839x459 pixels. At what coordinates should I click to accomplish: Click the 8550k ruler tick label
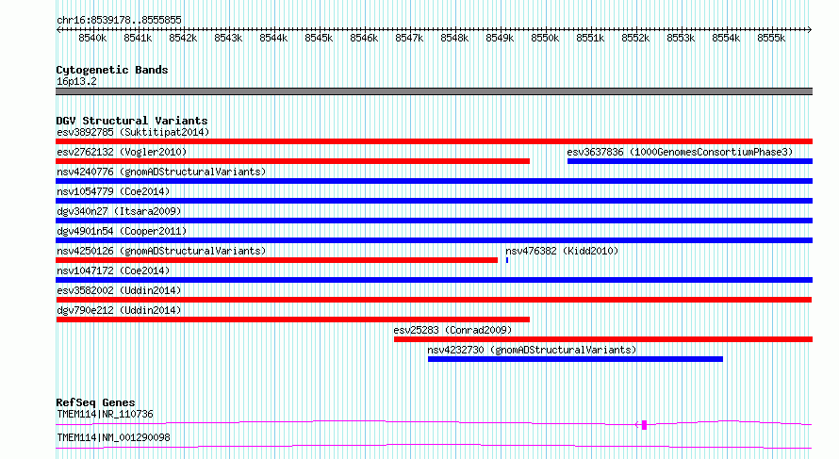(x=545, y=38)
